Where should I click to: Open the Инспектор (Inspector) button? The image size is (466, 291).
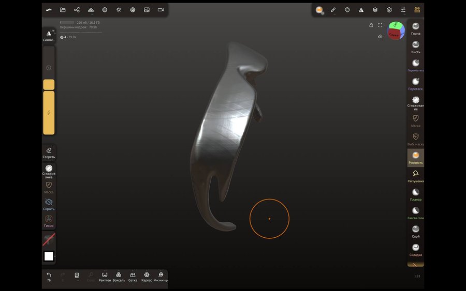[161, 277]
